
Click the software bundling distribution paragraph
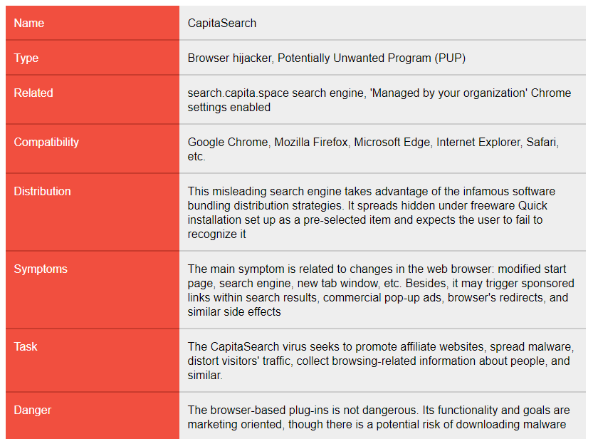click(x=372, y=212)
